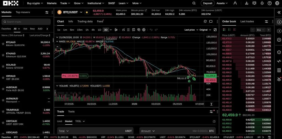This screenshot has width=282, height=139.
Task: Show sell orders only in order book
Action: click(x=235, y=30)
